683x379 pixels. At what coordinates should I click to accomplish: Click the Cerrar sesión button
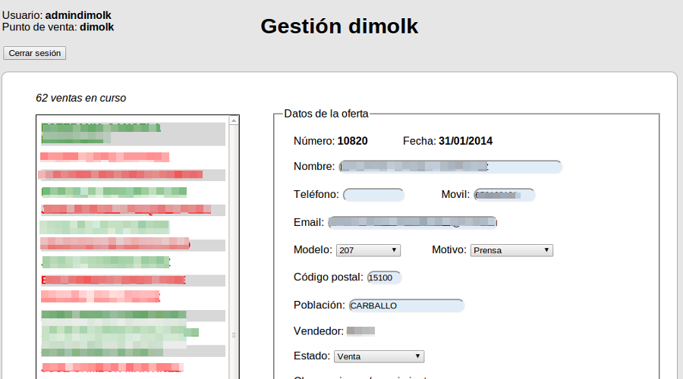point(35,53)
